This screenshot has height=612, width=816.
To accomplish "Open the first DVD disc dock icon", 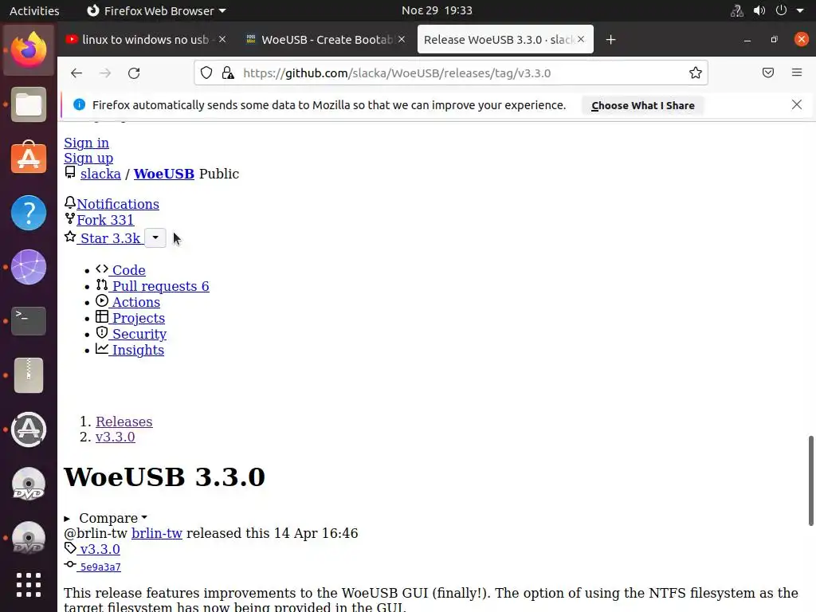I will (x=29, y=484).
